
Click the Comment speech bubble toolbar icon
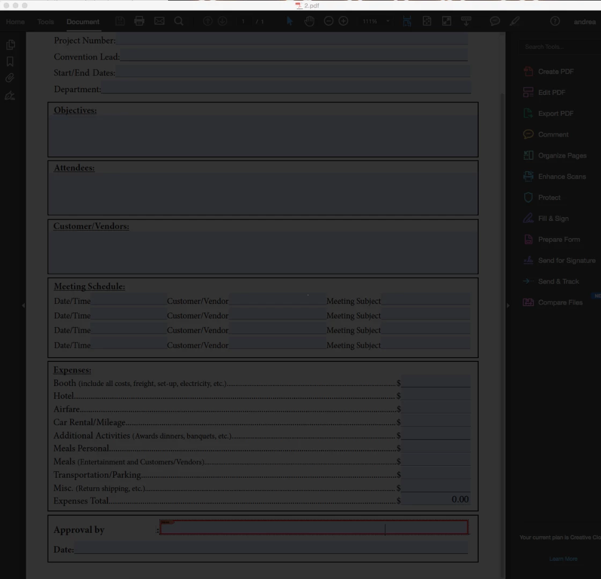point(495,21)
